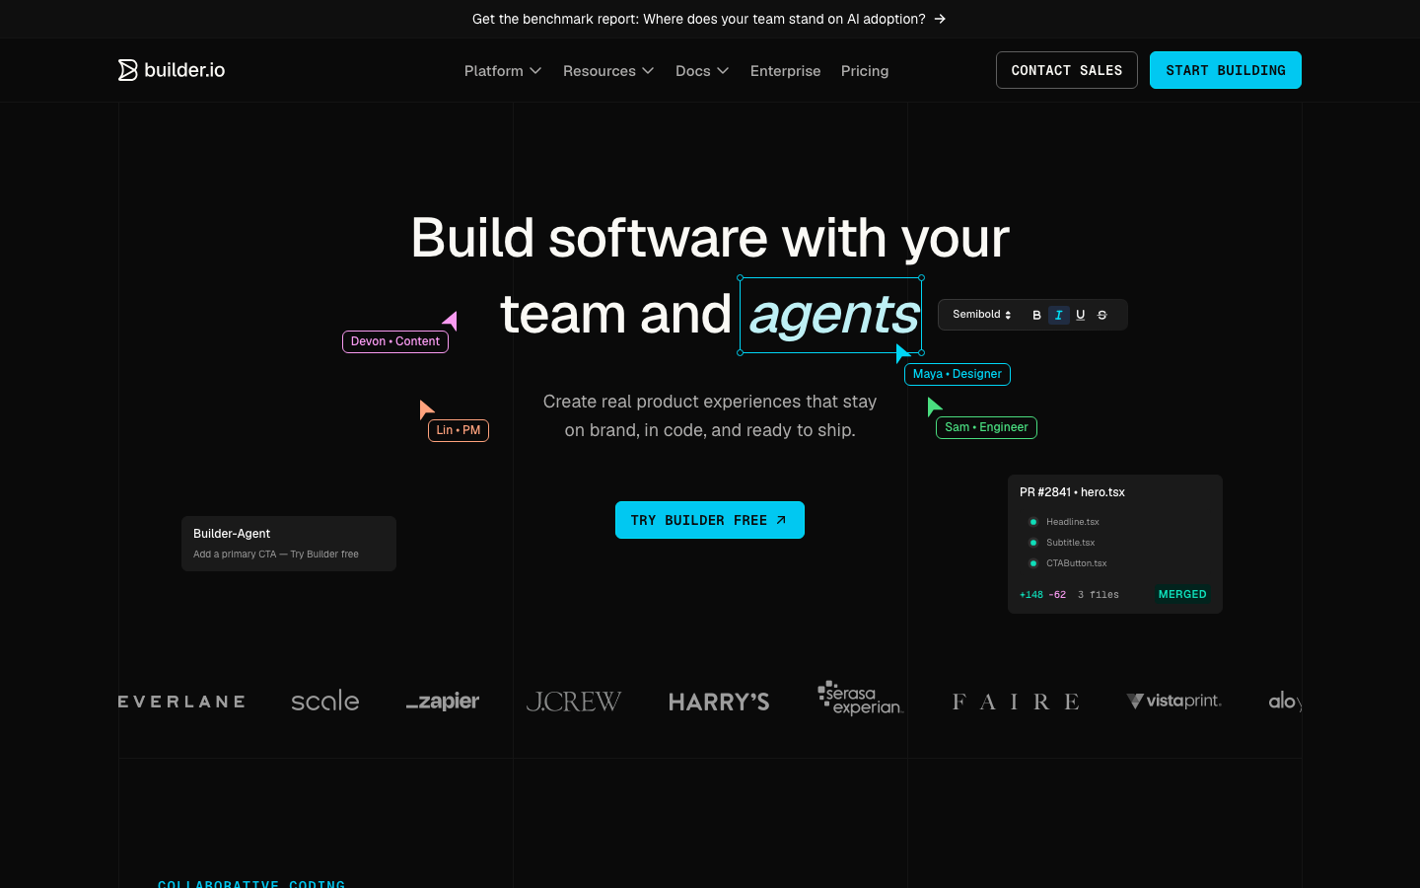1420x888 pixels.
Task: Click the green Sam cursor arrow
Action: (x=934, y=407)
